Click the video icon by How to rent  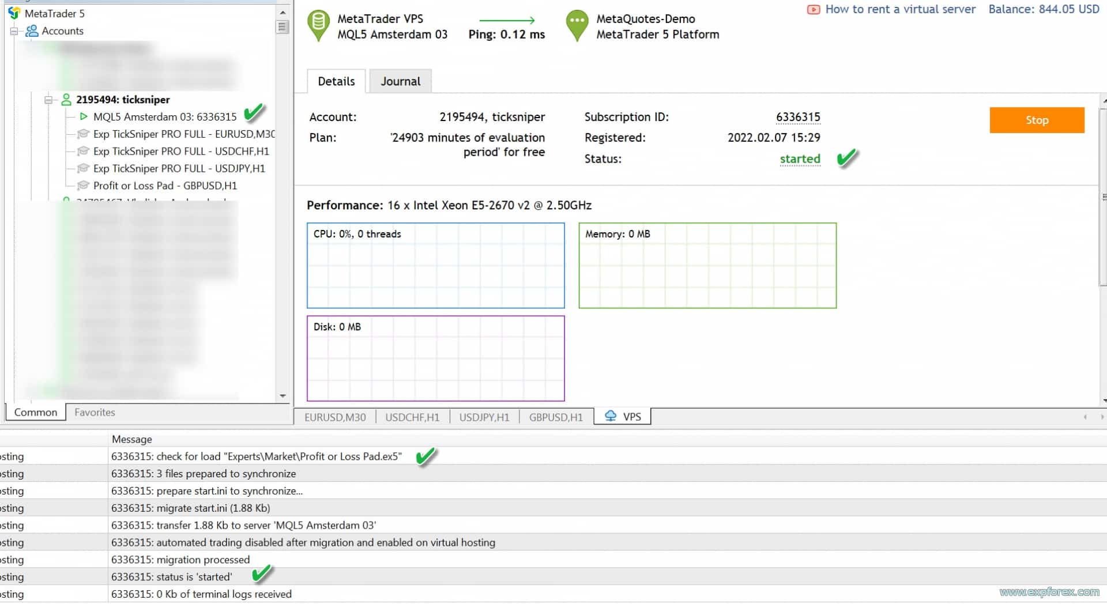pyautogui.click(x=813, y=9)
